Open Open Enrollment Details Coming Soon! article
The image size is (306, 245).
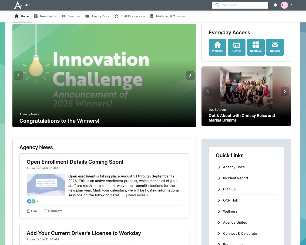click(x=75, y=162)
